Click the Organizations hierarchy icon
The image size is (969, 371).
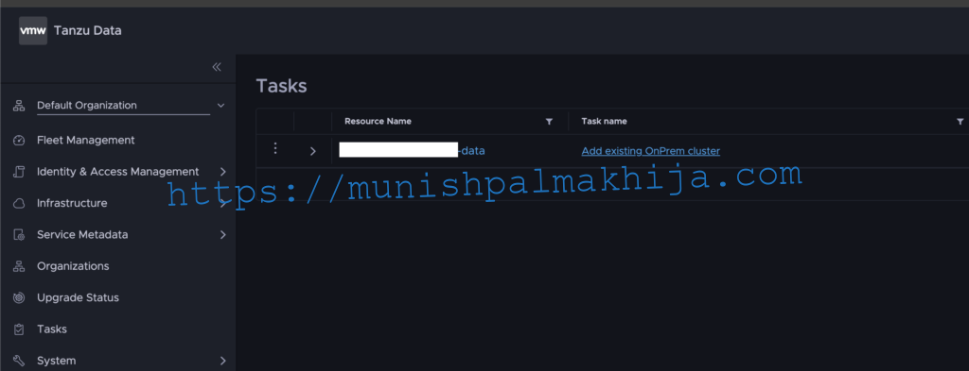(x=19, y=266)
